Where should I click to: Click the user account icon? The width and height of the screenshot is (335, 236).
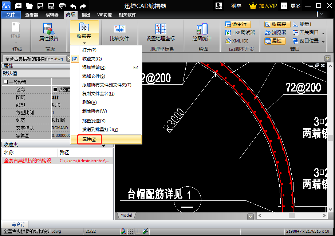[x=219, y=6]
